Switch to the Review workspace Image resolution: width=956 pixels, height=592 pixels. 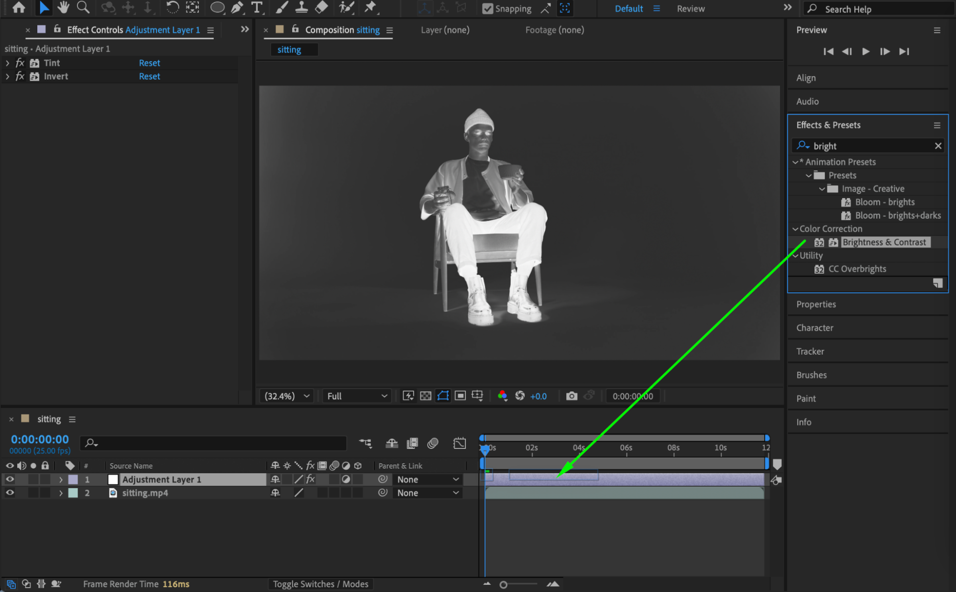point(691,9)
